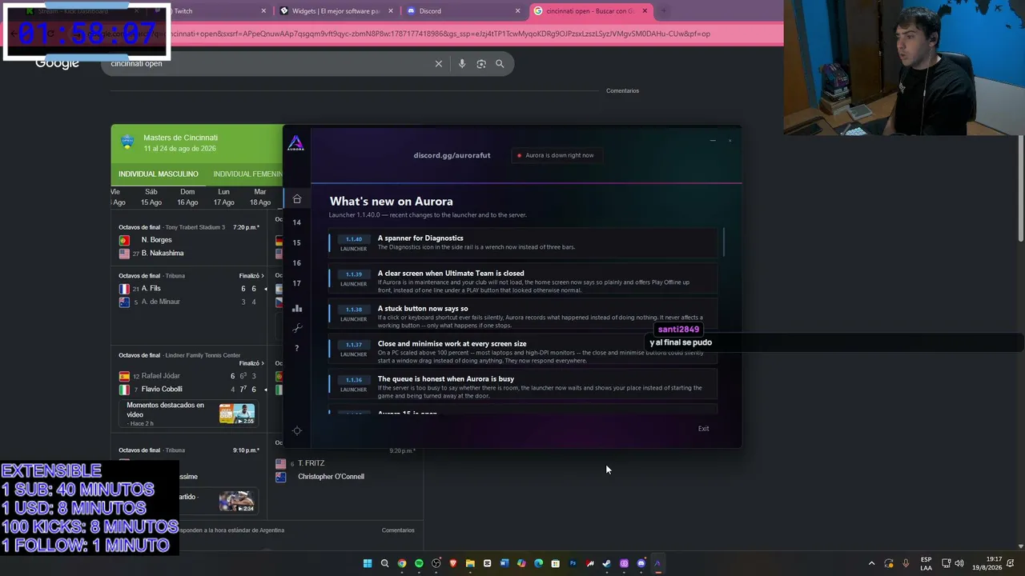Open the discord.gg/aurorafut link
This screenshot has width=1025, height=576.
pos(452,155)
